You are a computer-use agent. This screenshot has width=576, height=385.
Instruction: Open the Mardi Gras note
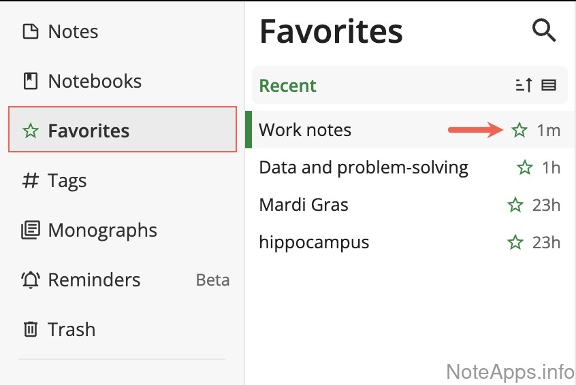[x=304, y=205]
